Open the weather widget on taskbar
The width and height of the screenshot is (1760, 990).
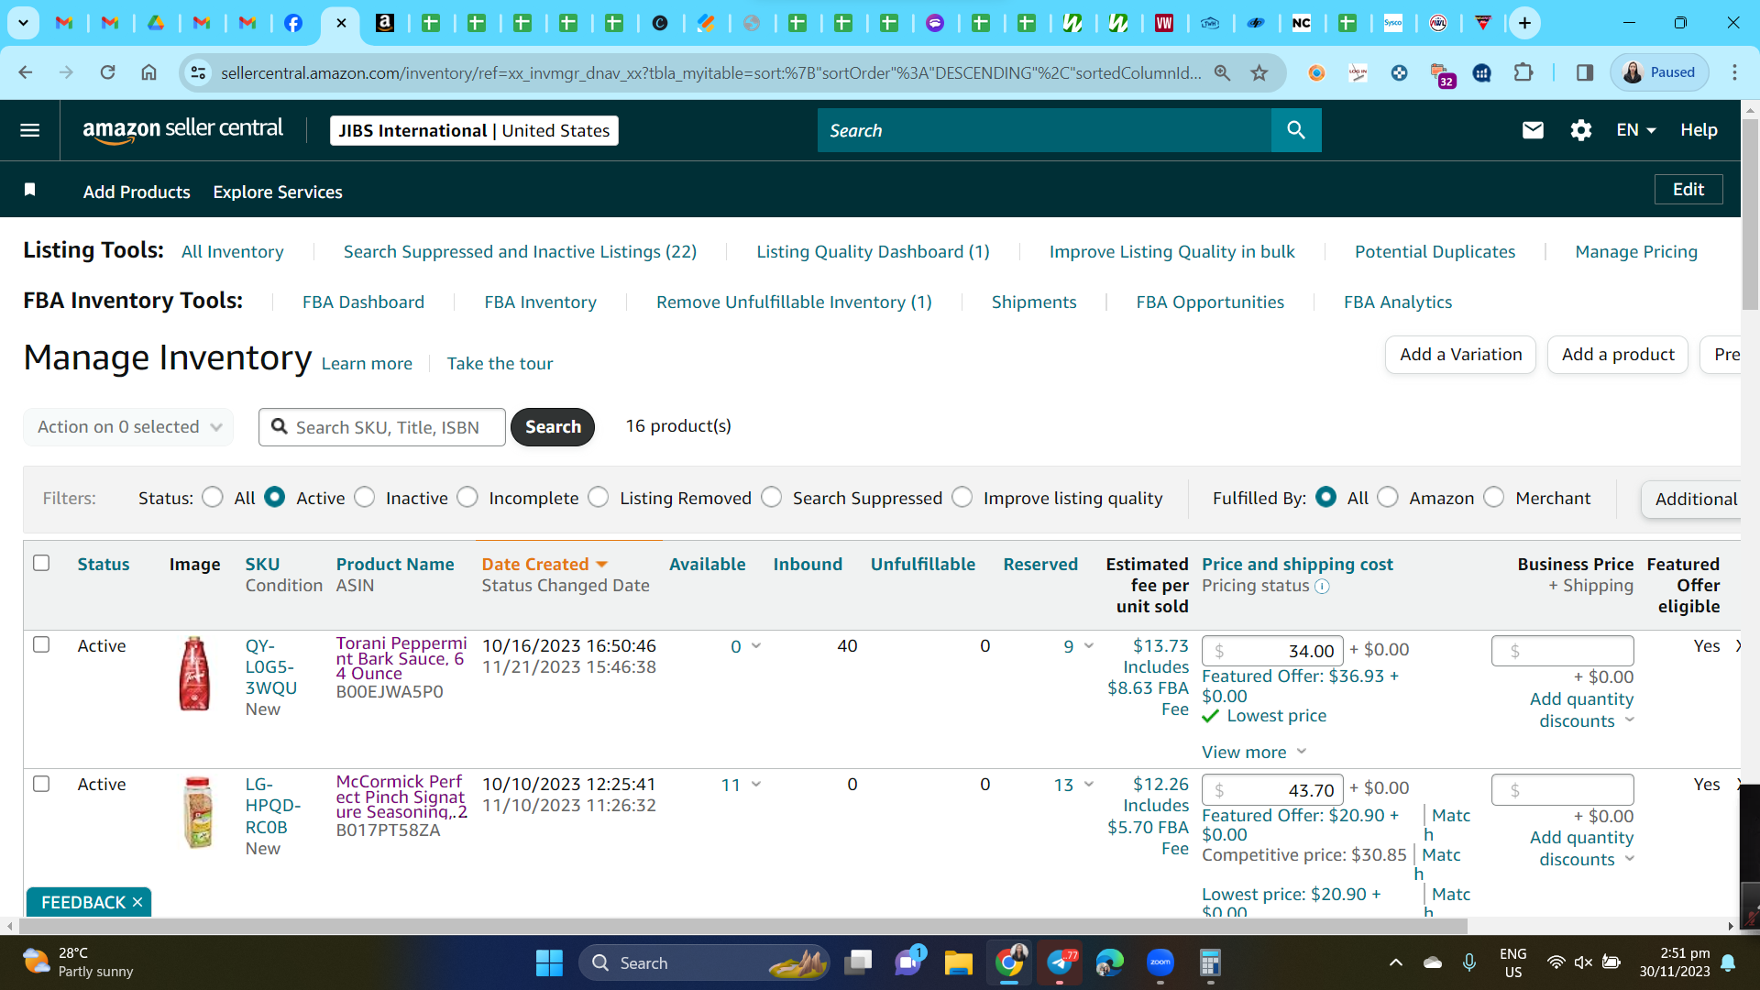pyautogui.click(x=78, y=962)
